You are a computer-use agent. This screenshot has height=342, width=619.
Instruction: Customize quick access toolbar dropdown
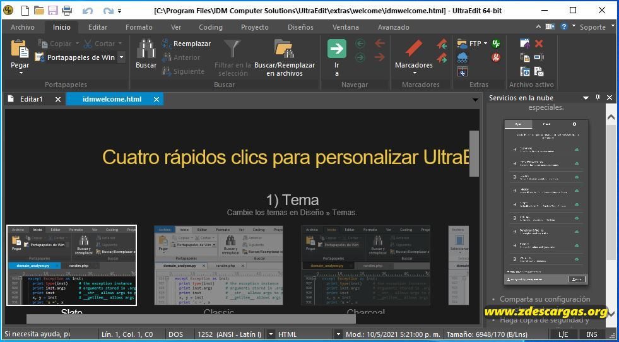(x=120, y=11)
